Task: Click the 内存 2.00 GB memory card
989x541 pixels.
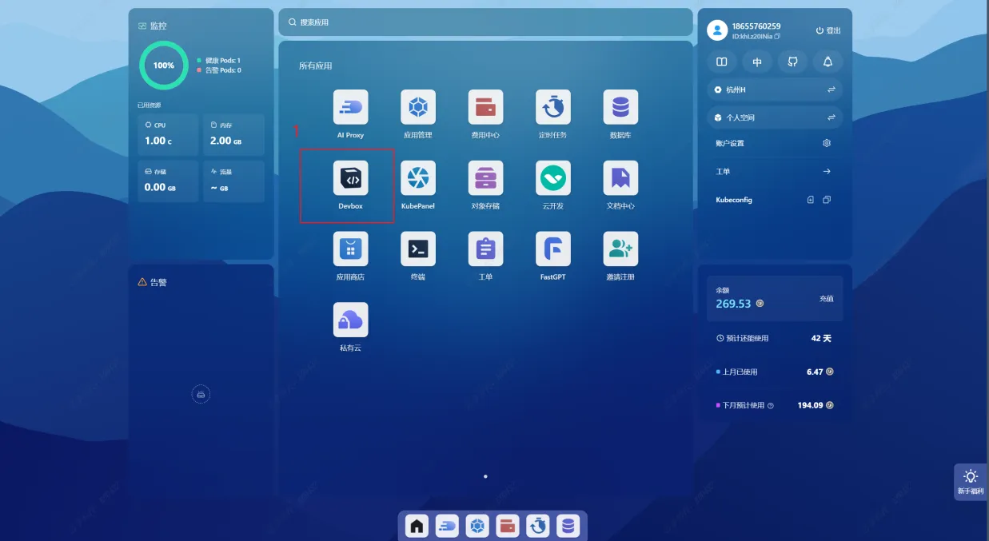Action: click(x=233, y=135)
